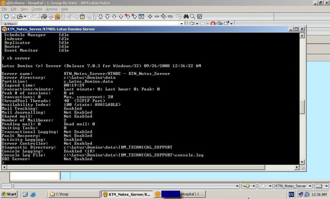
Task: Switch to KTN_Notes_Server taskbar button
Action: click(128, 194)
